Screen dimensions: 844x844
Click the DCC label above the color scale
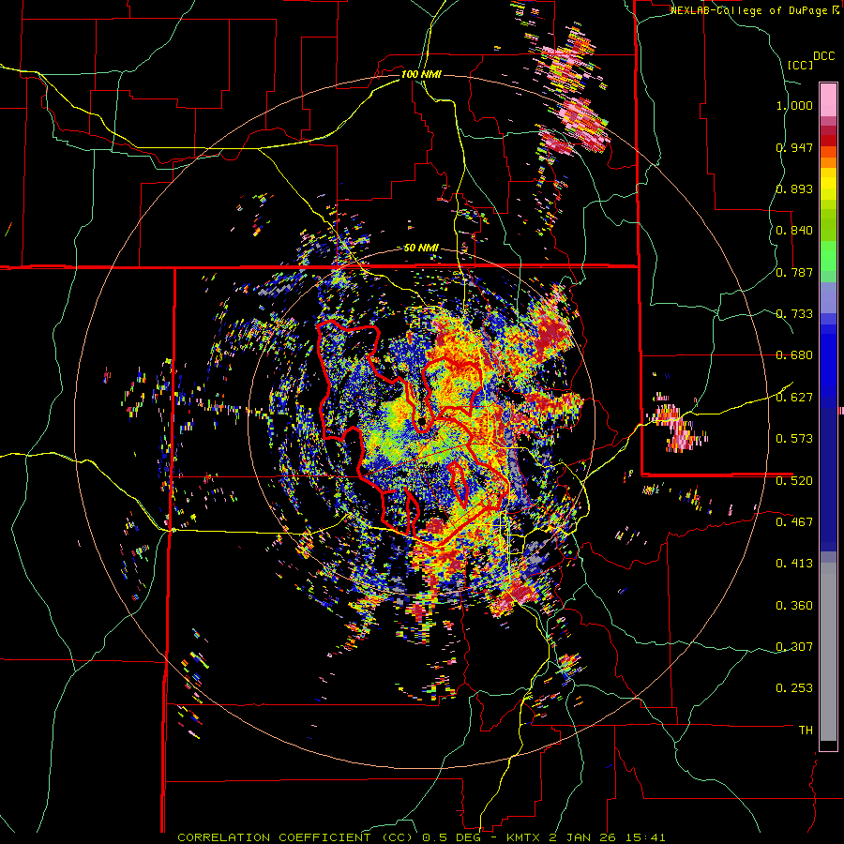[823, 56]
